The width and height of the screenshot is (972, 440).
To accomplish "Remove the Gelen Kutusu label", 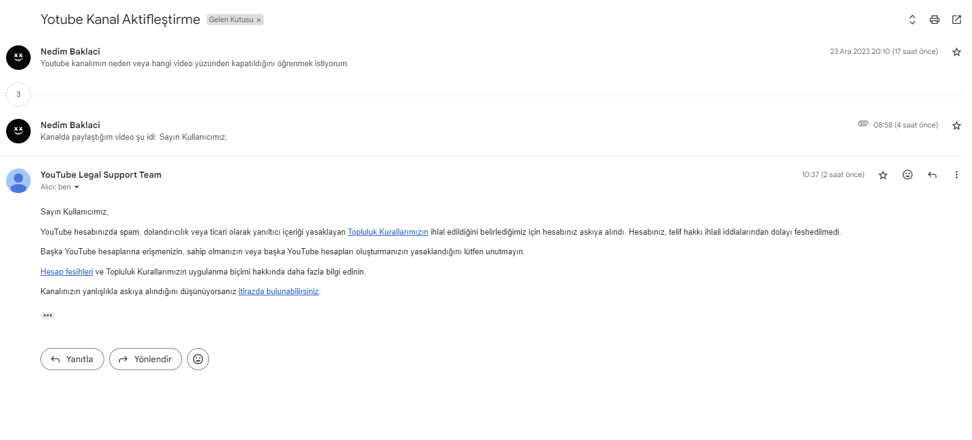I will pyautogui.click(x=259, y=20).
